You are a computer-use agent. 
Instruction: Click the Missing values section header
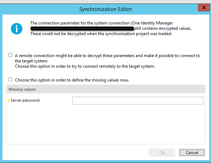[x=105, y=89]
